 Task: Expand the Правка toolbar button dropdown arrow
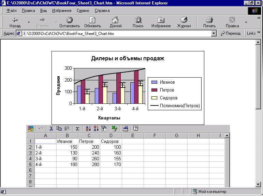246,22
